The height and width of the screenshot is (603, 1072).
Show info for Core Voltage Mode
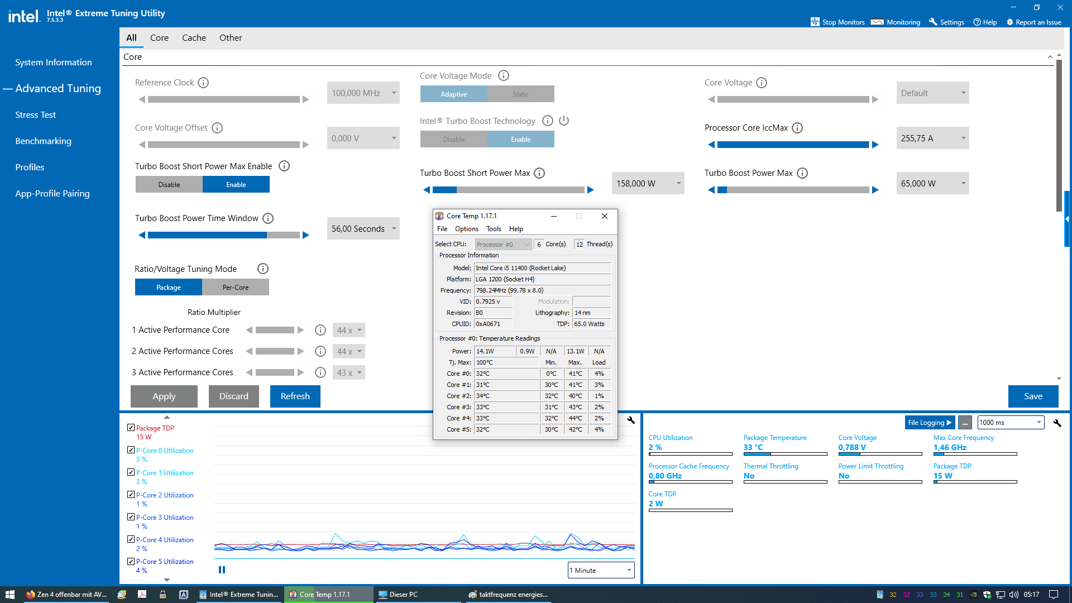(x=504, y=75)
